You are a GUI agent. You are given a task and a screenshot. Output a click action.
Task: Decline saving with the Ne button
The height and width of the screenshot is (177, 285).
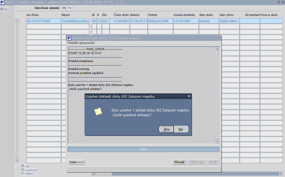click(x=181, y=129)
